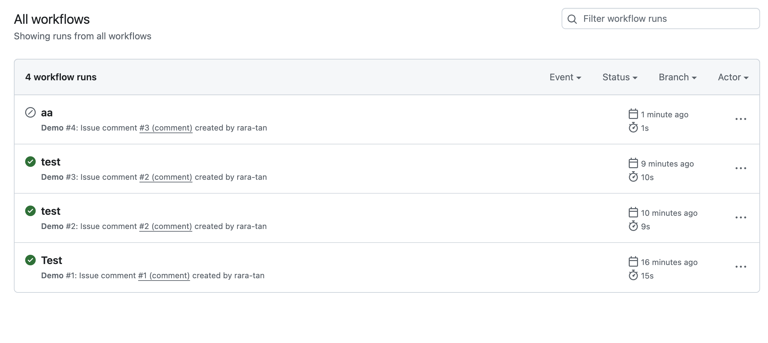Viewport: 768px width, 343px height.
Task: Open the three-dot menu for Demo #1 run
Action: pyautogui.click(x=741, y=267)
